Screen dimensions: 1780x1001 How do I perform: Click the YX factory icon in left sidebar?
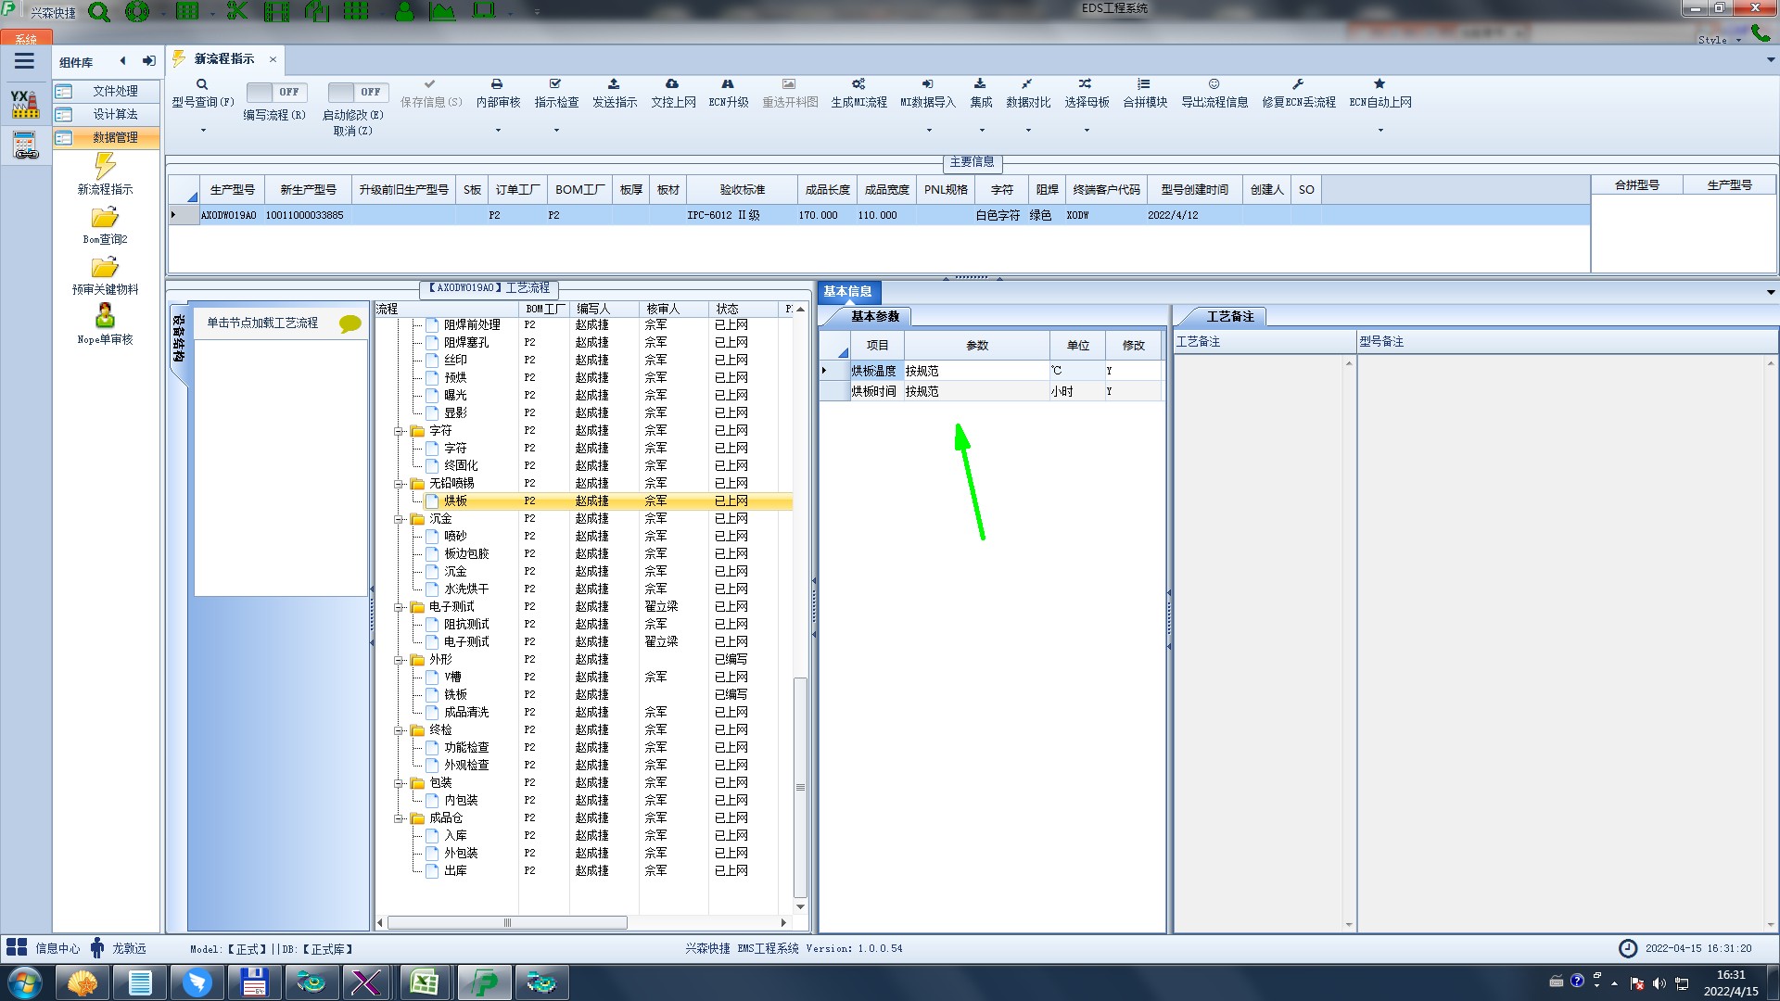(25, 104)
